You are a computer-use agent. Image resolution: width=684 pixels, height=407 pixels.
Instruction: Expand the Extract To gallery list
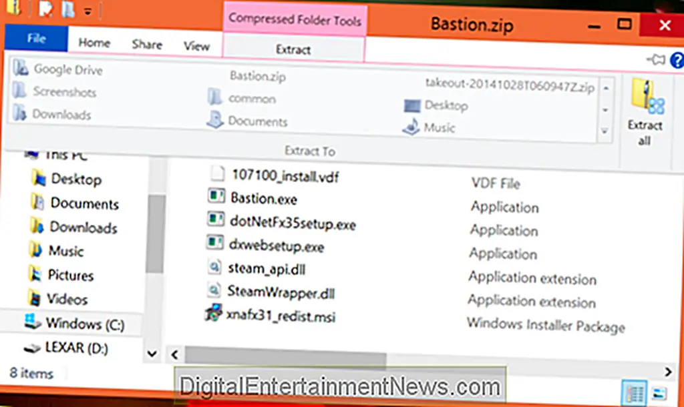(605, 131)
